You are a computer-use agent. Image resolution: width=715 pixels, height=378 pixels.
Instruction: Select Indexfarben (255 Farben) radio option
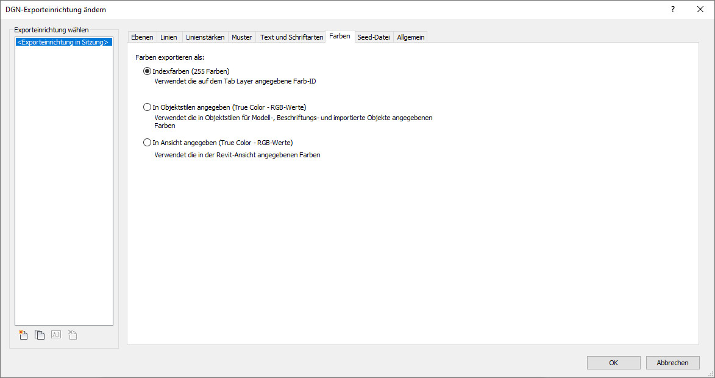coord(147,71)
